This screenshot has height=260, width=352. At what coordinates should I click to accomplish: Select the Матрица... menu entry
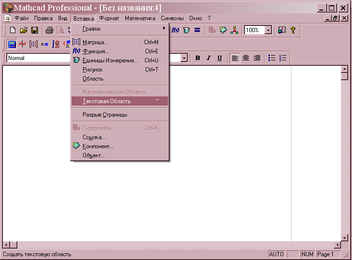click(120, 42)
